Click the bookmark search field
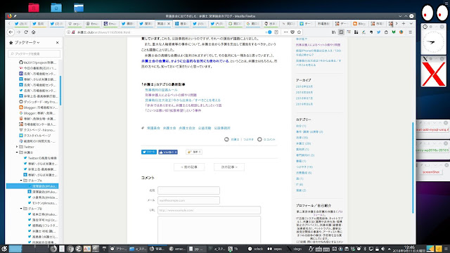450x253 pixels. (34, 53)
